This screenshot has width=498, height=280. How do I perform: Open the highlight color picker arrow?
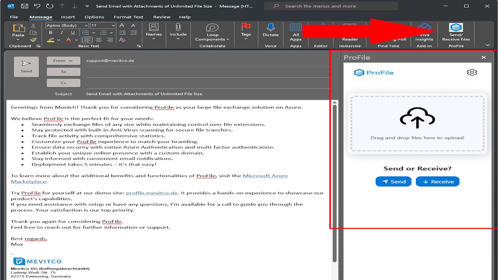point(58,40)
